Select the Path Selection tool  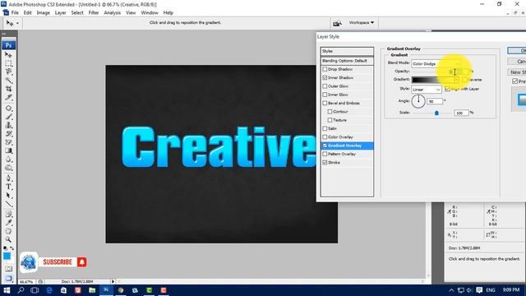(9, 196)
